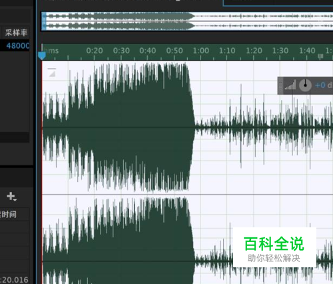Click the 1:20 mark on time ruler
Image resolution: width=333 pixels, height=284 pixels.
(x=254, y=51)
